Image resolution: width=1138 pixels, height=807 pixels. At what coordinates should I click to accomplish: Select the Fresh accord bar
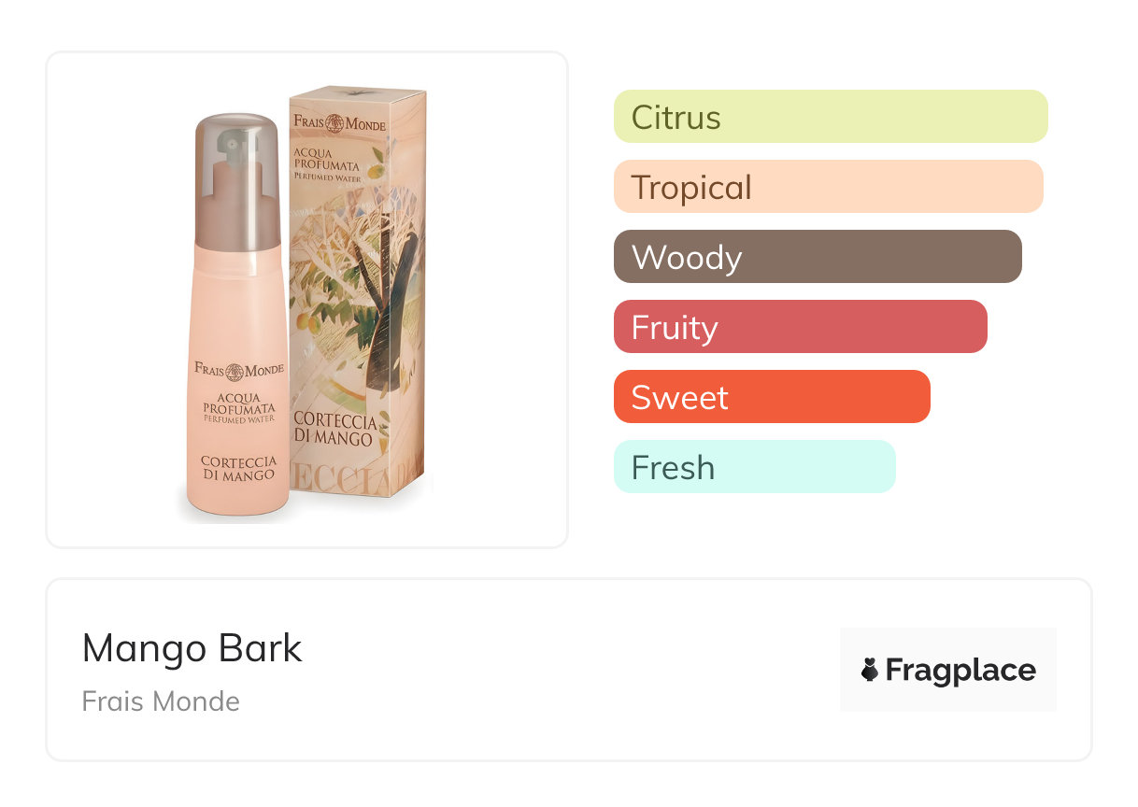754,467
